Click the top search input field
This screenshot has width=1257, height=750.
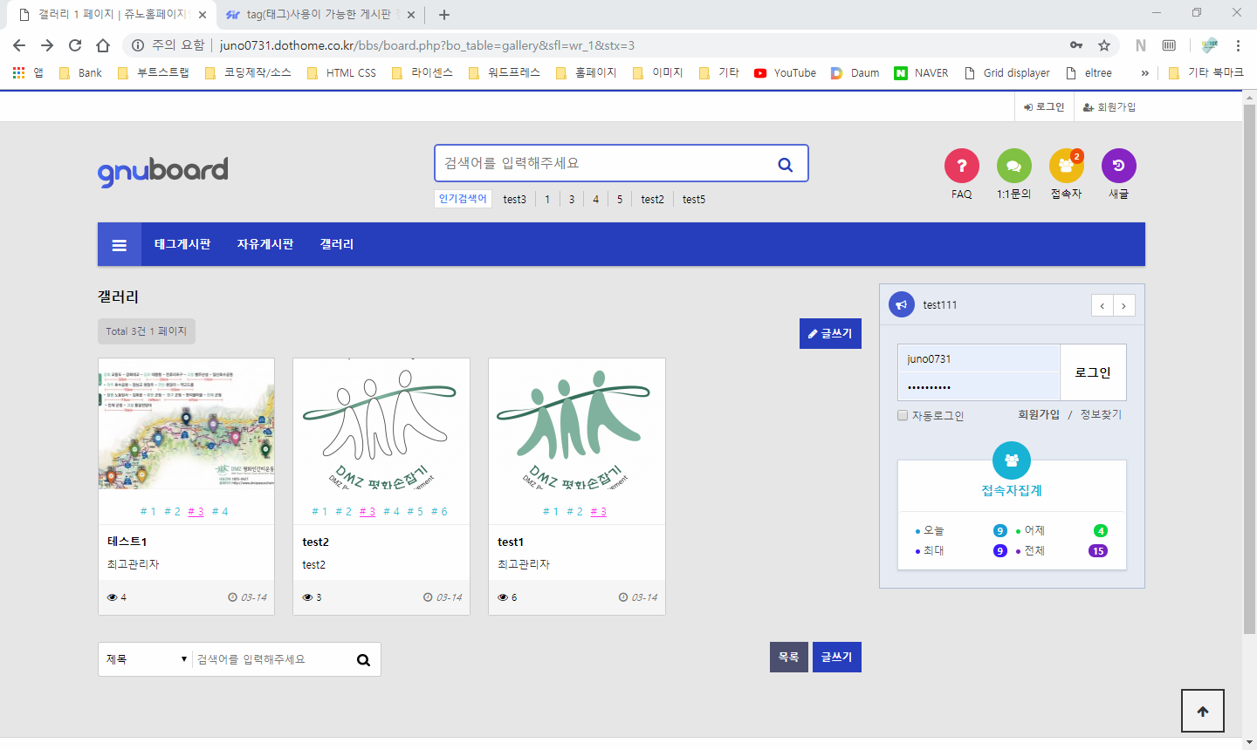click(602, 163)
